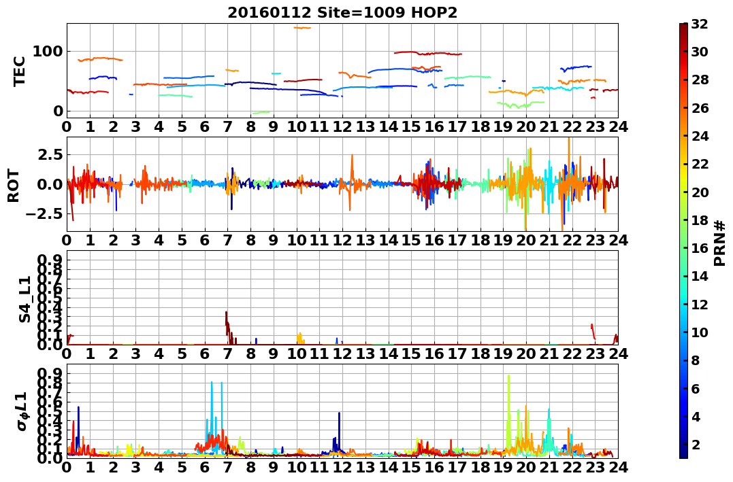
Task: Click the 'PRN#' colorbar label
Action: point(720,244)
